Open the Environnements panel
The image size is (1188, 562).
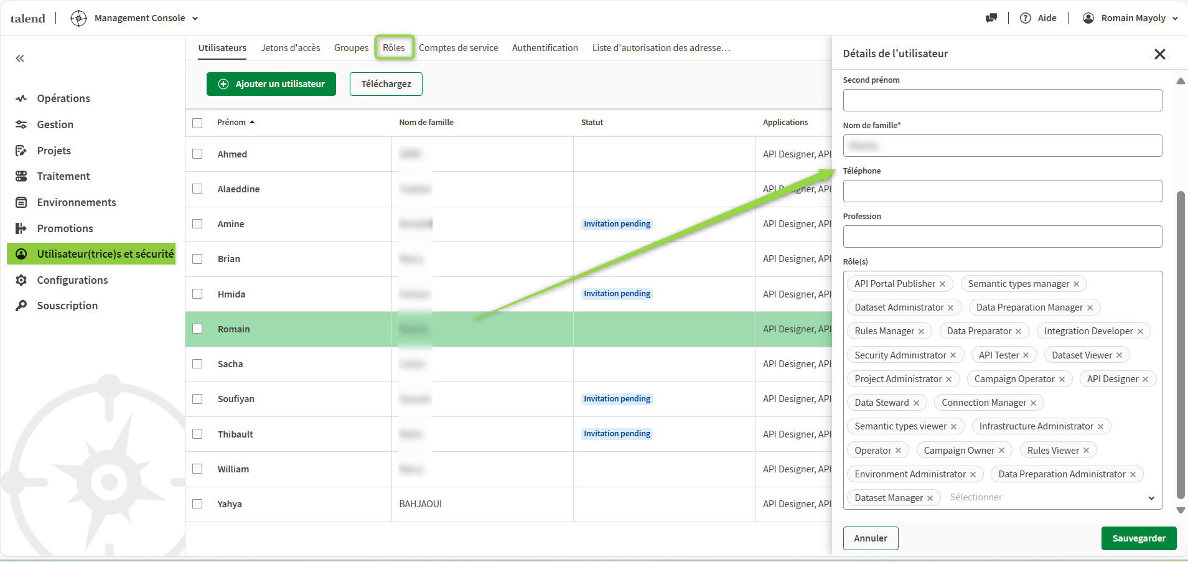click(x=21, y=202)
